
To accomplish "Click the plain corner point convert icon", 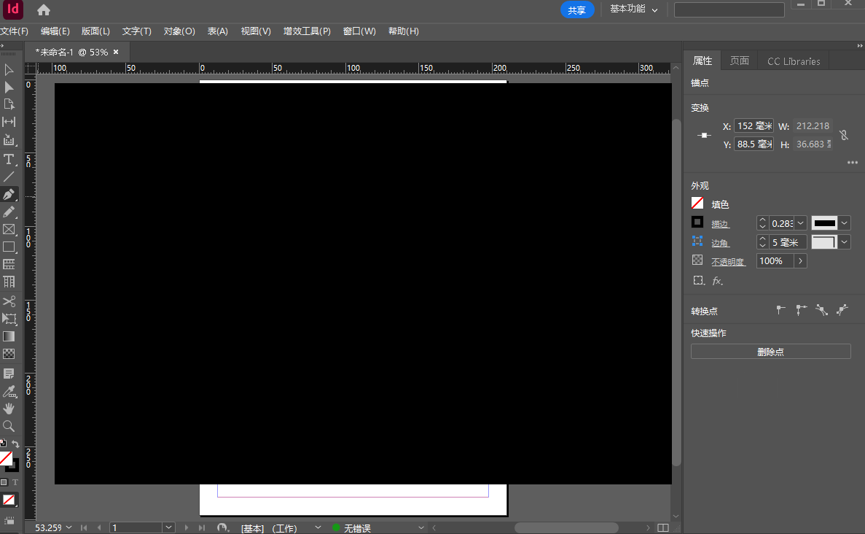I will [780, 310].
